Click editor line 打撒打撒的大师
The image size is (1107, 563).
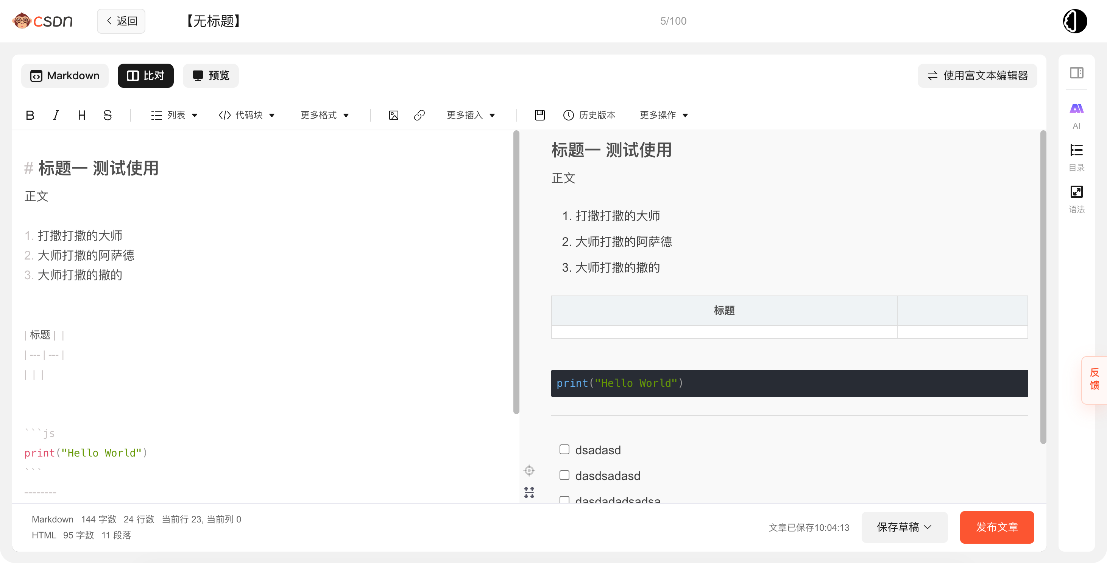(73, 235)
